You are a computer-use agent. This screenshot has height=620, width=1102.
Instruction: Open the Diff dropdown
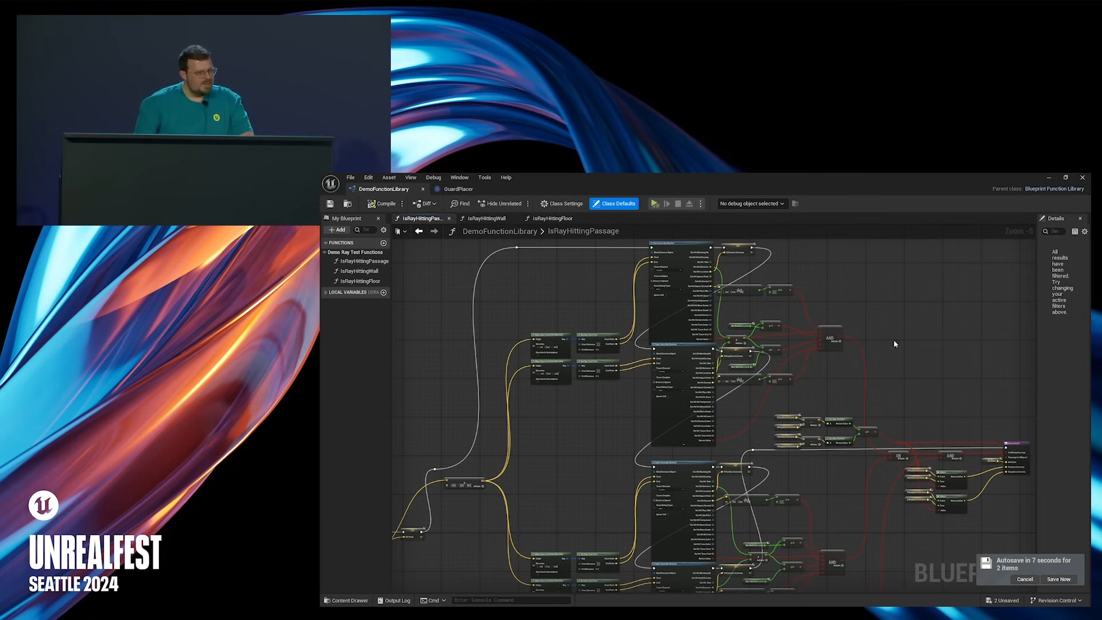[425, 204]
